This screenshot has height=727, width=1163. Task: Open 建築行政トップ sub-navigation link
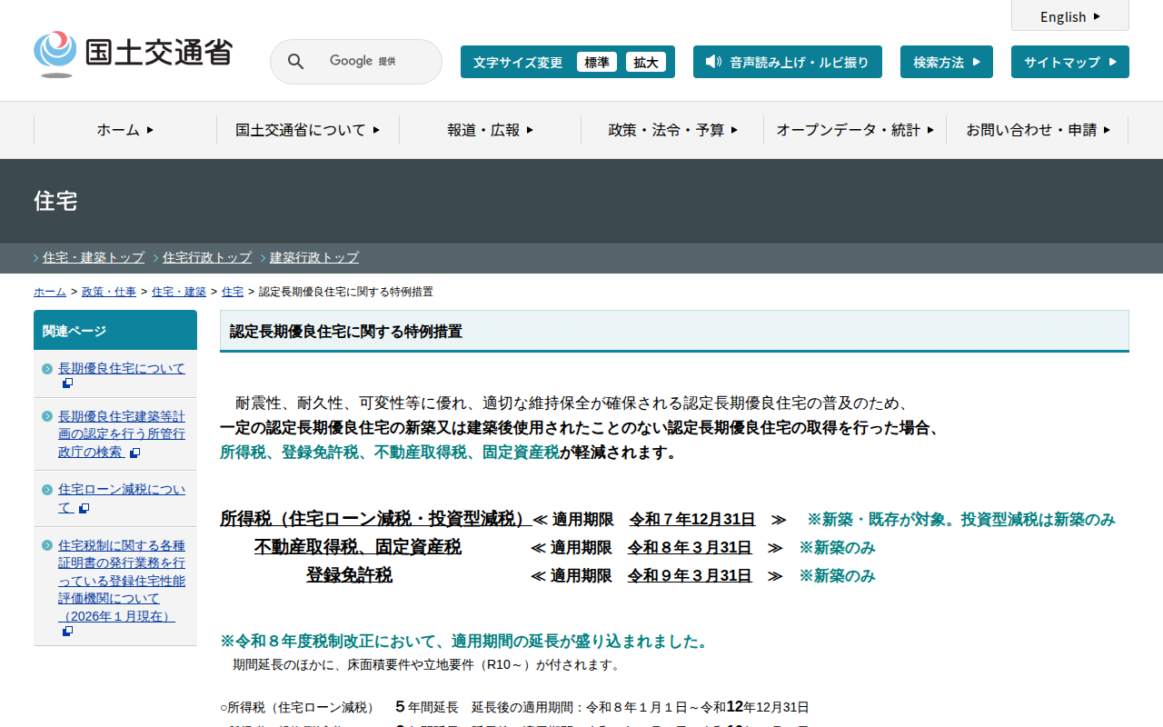tap(314, 257)
